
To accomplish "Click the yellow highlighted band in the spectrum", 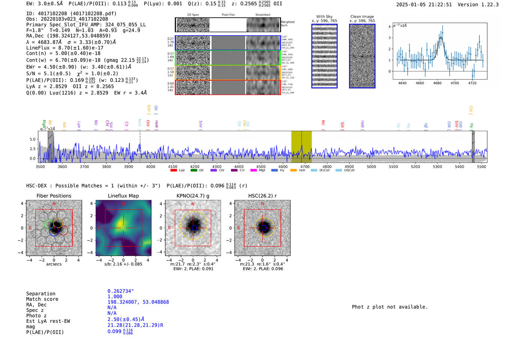I will point(301,147).
